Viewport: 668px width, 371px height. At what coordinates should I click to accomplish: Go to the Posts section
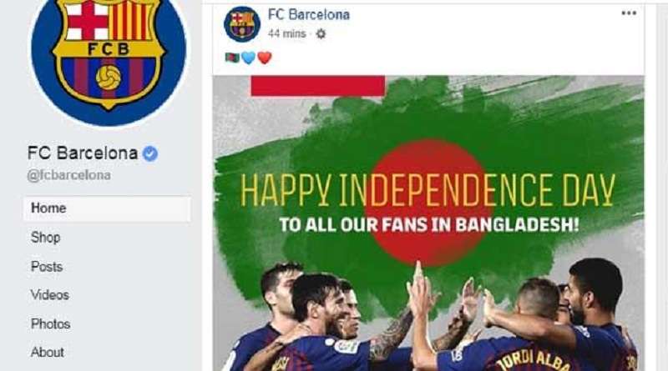[47, 267]
